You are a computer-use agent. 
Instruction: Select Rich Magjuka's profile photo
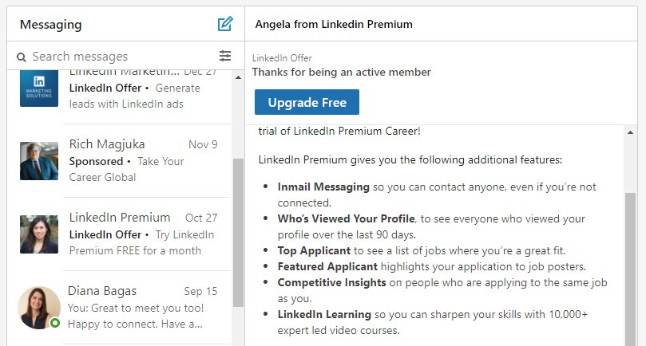(39, 161)
